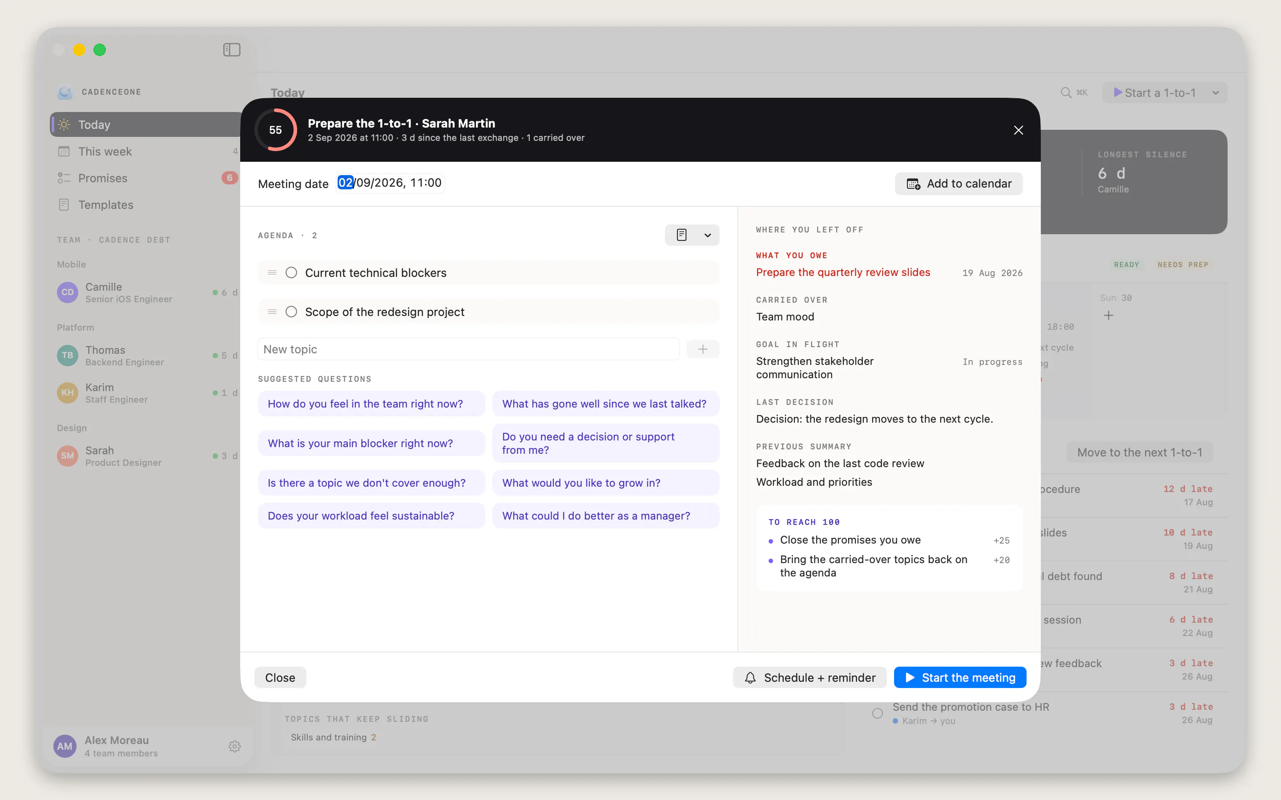Viewport: 1281px width, 800px height.
Task: Click 'Workload and priorities' summary line
Action: tap(814, 482)
